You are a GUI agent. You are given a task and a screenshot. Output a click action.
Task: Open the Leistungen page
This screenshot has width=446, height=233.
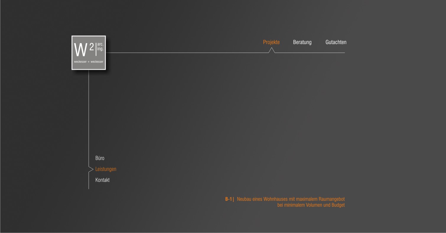coord(106,169)
